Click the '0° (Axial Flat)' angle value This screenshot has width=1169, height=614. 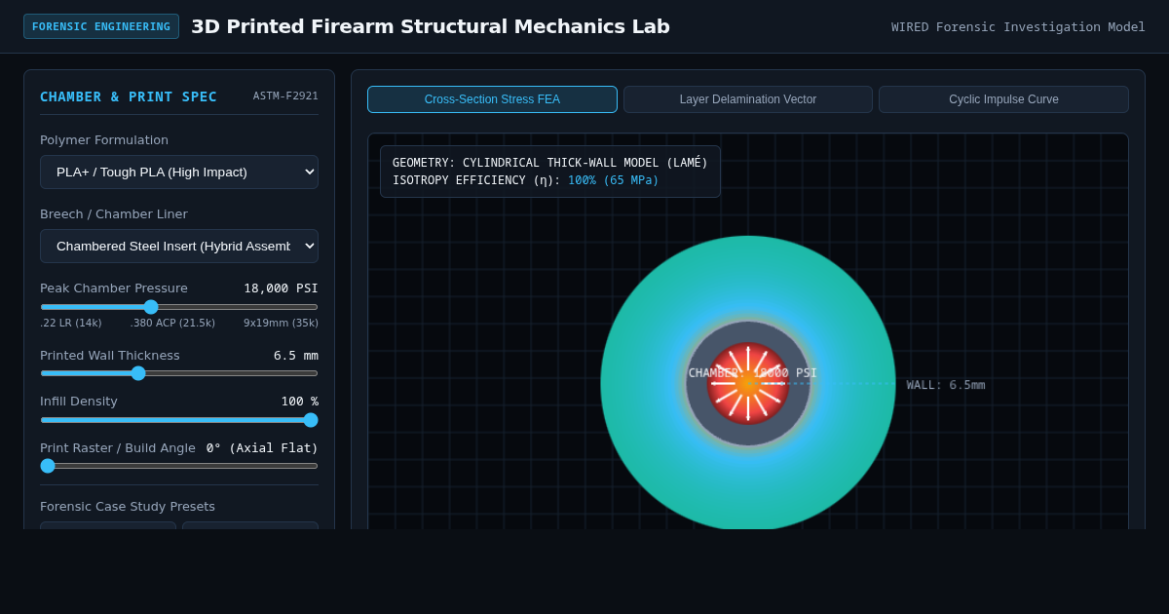(x=262, y=448)
